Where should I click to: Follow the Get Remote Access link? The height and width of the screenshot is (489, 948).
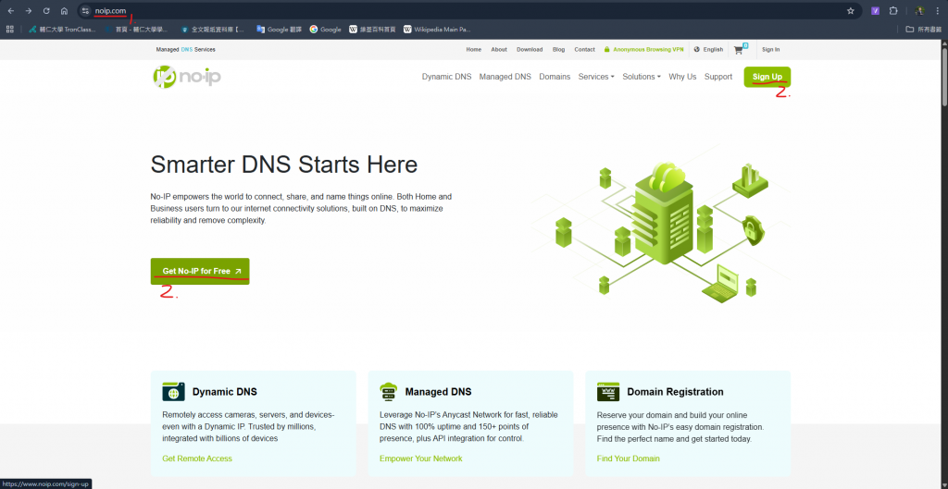click(x=197, y=458)
